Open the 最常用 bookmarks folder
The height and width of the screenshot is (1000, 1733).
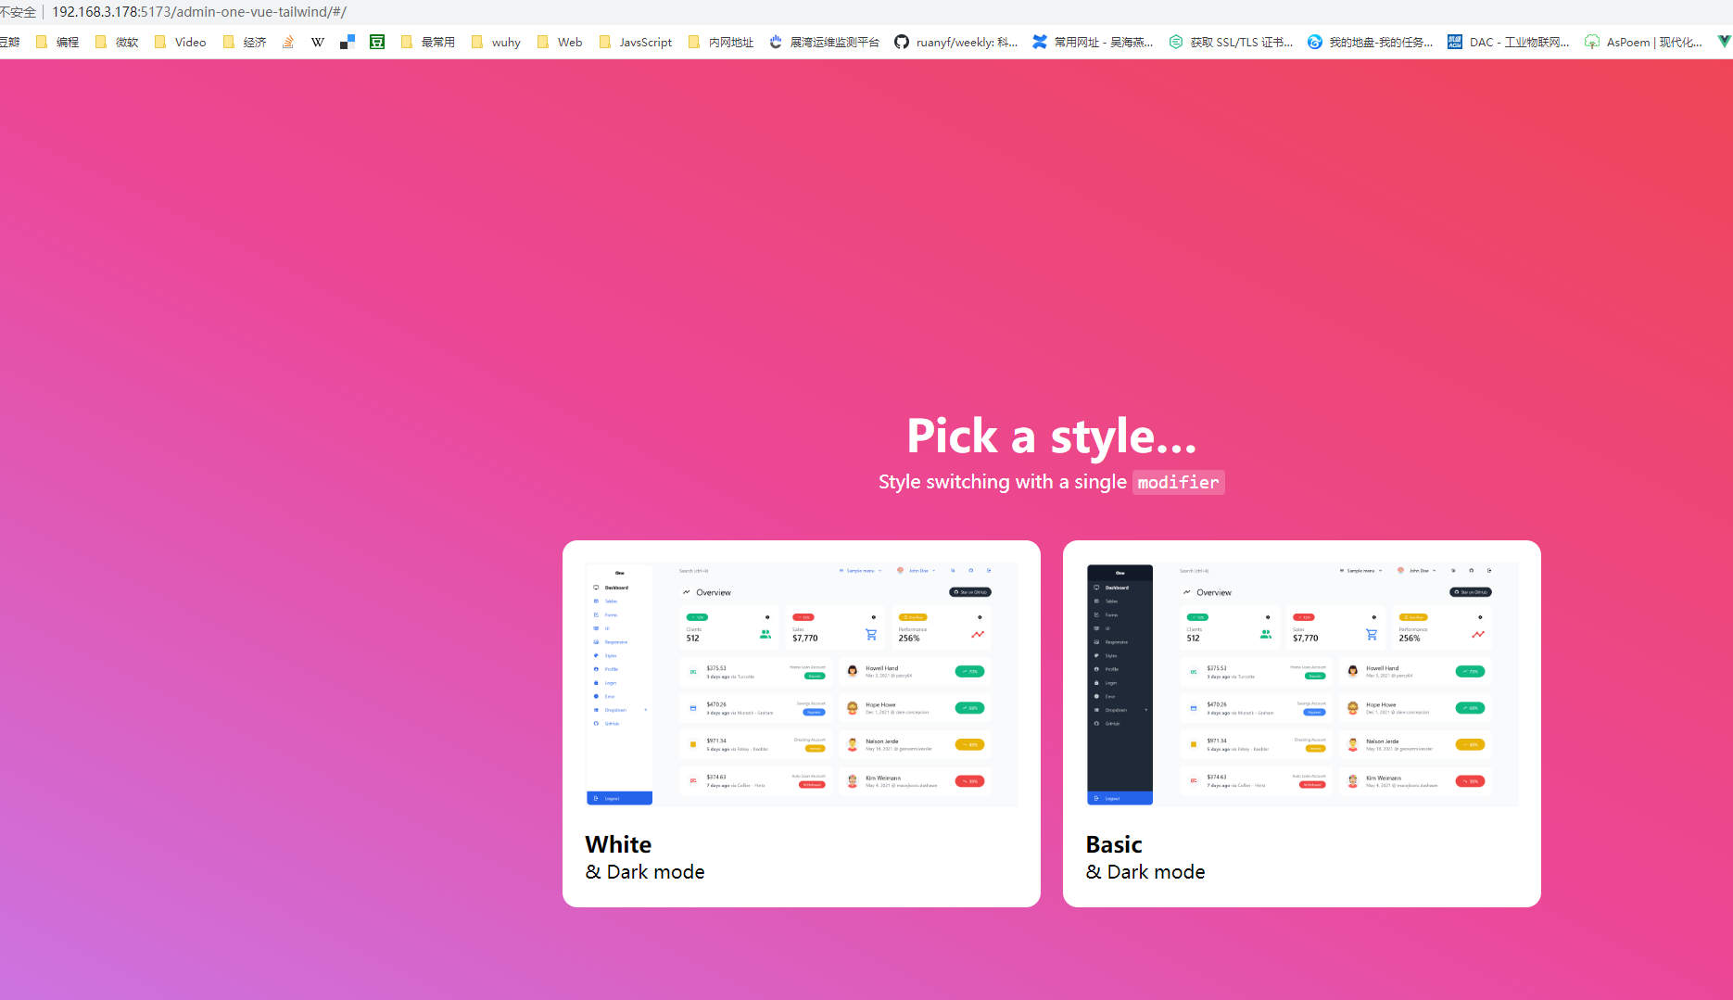[x=427, y=42]
